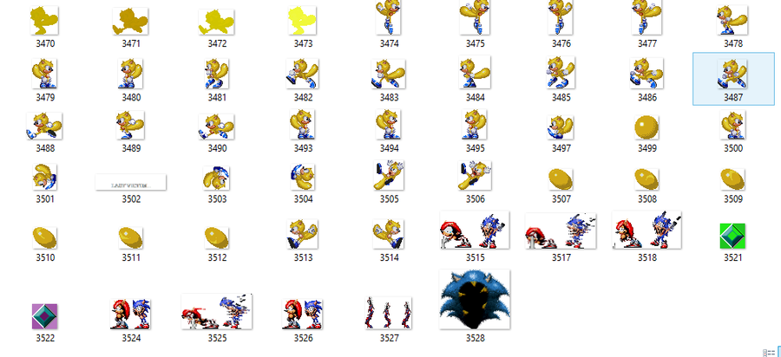Select golden egg image 3512
The height and width of the screenshot is (357, 781).
tap(217, 237)
